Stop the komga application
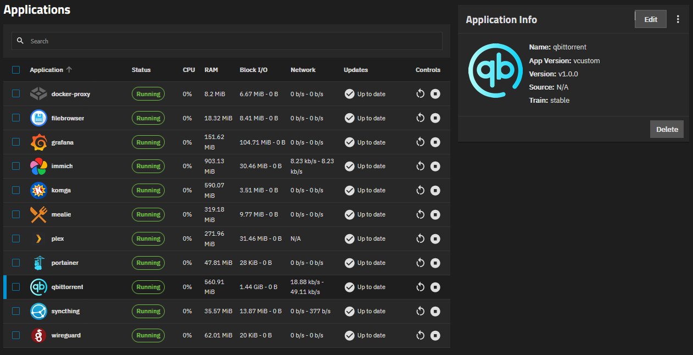Image resolution: width=693 pixels, height=355 pixels. pos(435,190)
